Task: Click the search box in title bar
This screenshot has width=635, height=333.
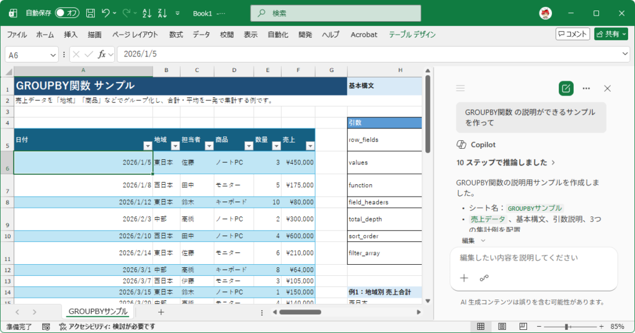Action: [335, 14]
